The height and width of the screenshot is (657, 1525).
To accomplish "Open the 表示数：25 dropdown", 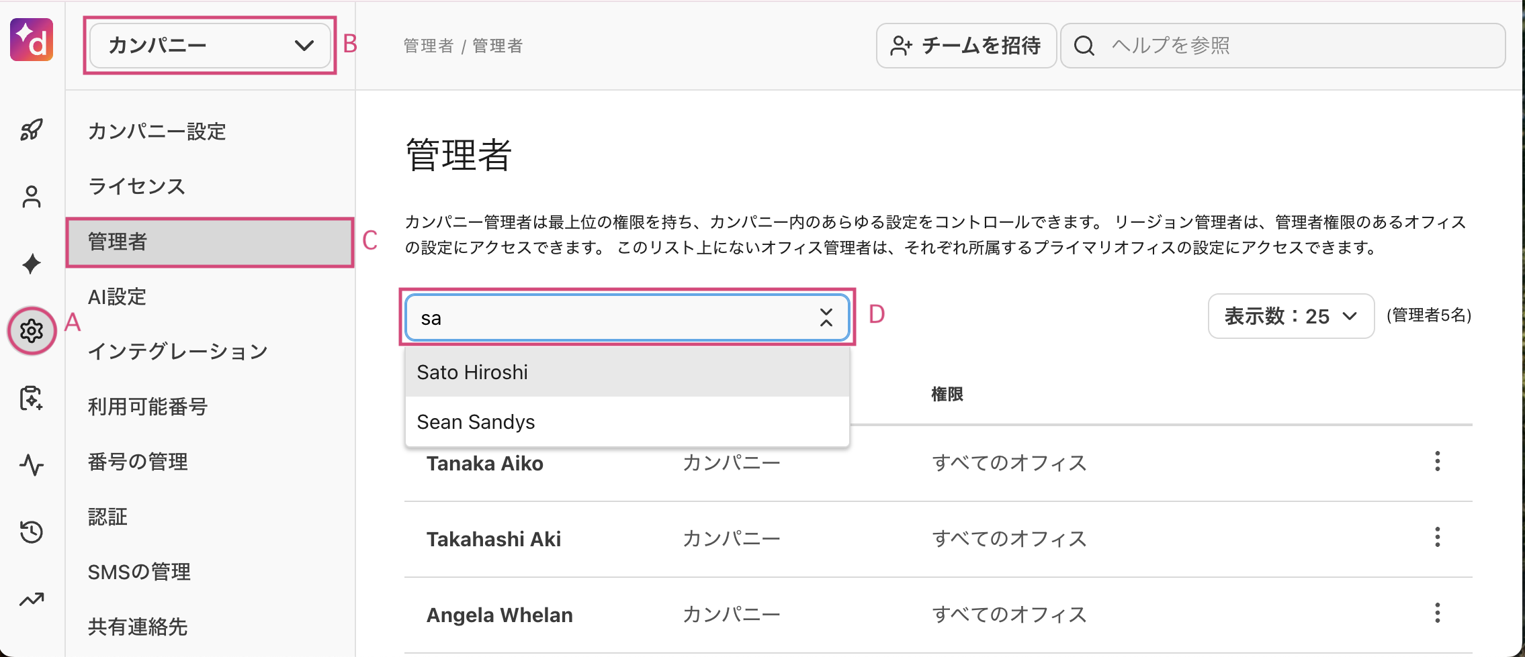I will [1290, 316].
